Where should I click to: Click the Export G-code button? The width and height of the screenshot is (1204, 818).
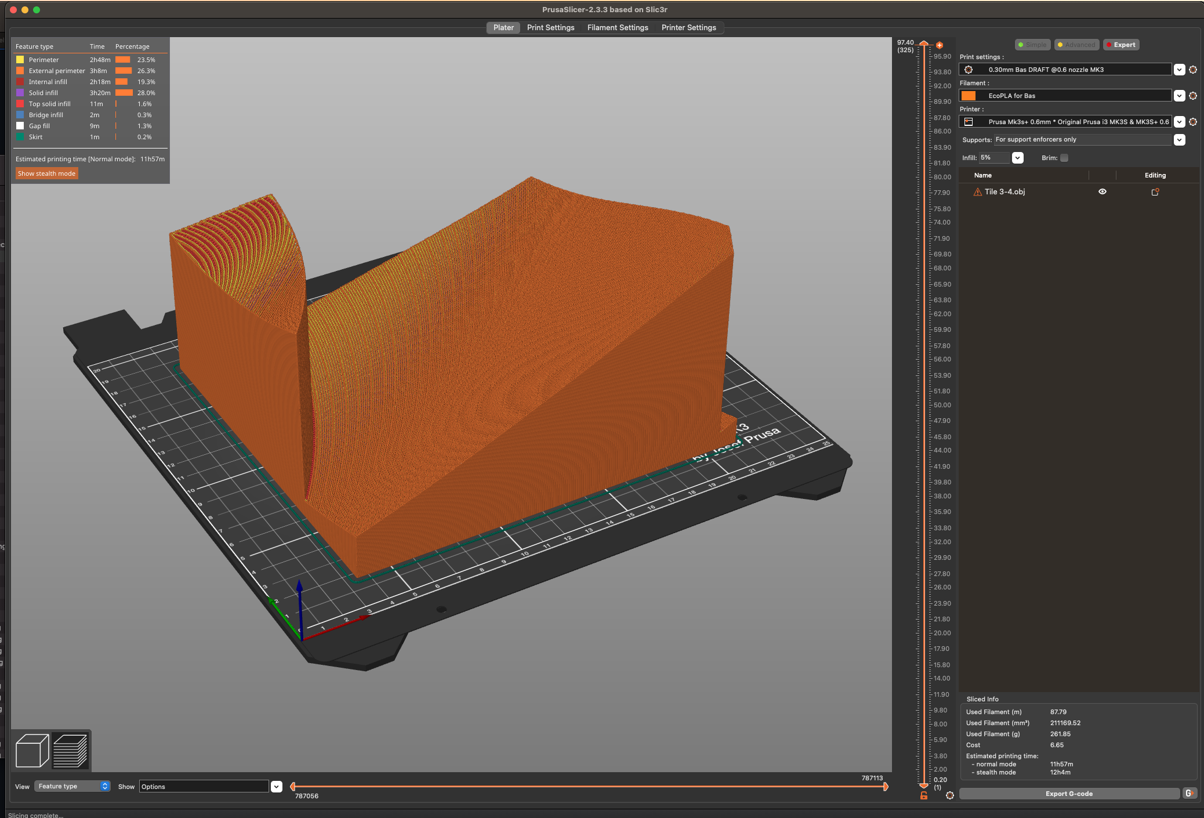click(1069, 794)
